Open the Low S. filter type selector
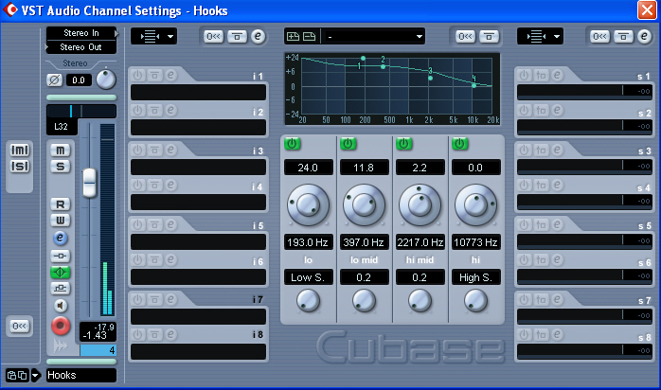Image resolution: width=661 pixels, height=390 pixels. coord(308,277)
